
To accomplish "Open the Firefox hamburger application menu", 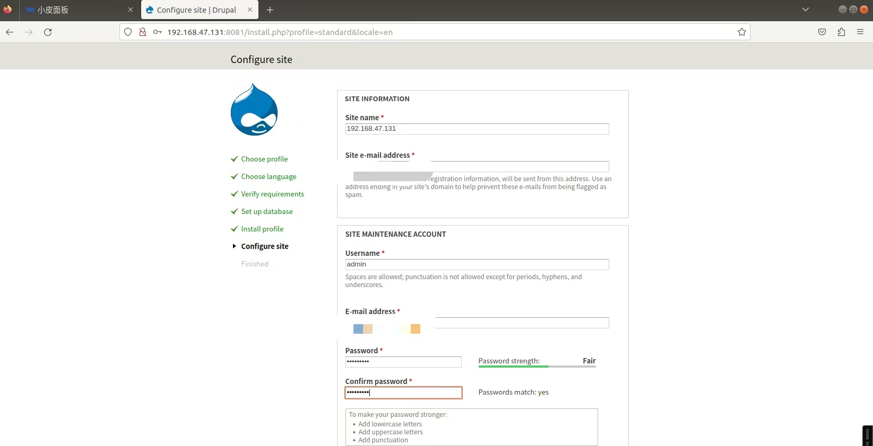I will [860, 32].
